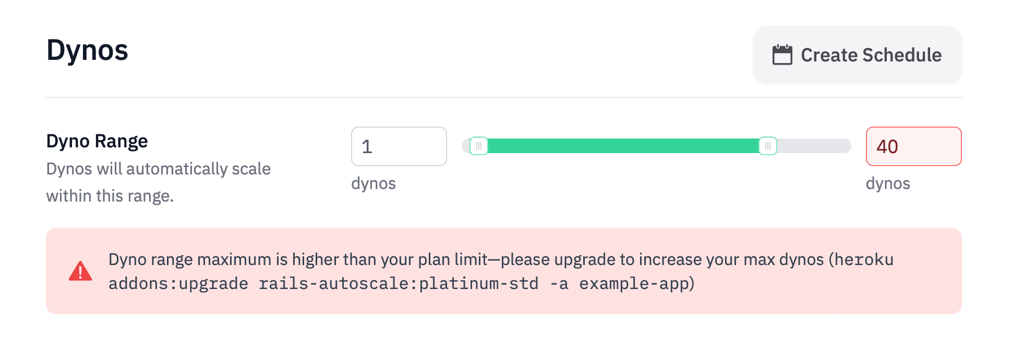Click the autoscale range description text

[x=159, y=182]
